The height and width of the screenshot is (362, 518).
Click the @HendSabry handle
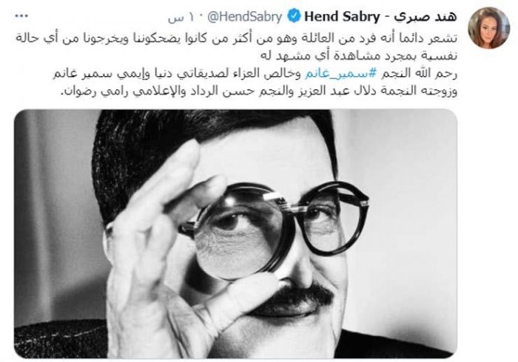point(245,16)
